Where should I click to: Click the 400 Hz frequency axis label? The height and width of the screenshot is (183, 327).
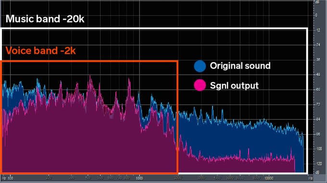coord(88,178)
